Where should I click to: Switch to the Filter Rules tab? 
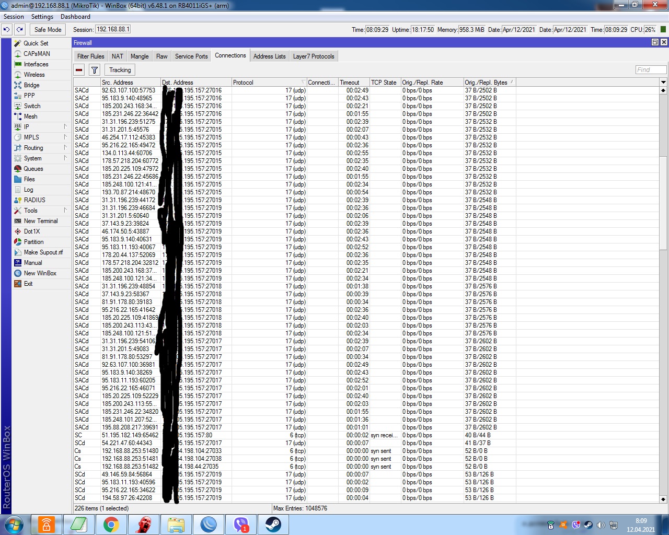pos(90,56)
